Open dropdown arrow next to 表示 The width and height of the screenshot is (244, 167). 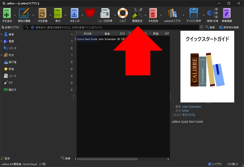[x=65, y=15]
